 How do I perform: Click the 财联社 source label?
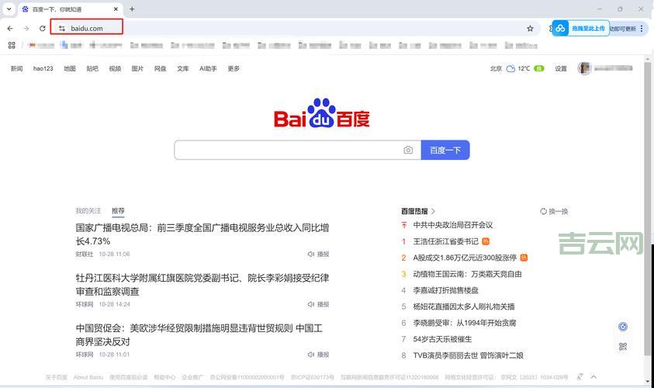pyautogui.click(x=85, y=254)
